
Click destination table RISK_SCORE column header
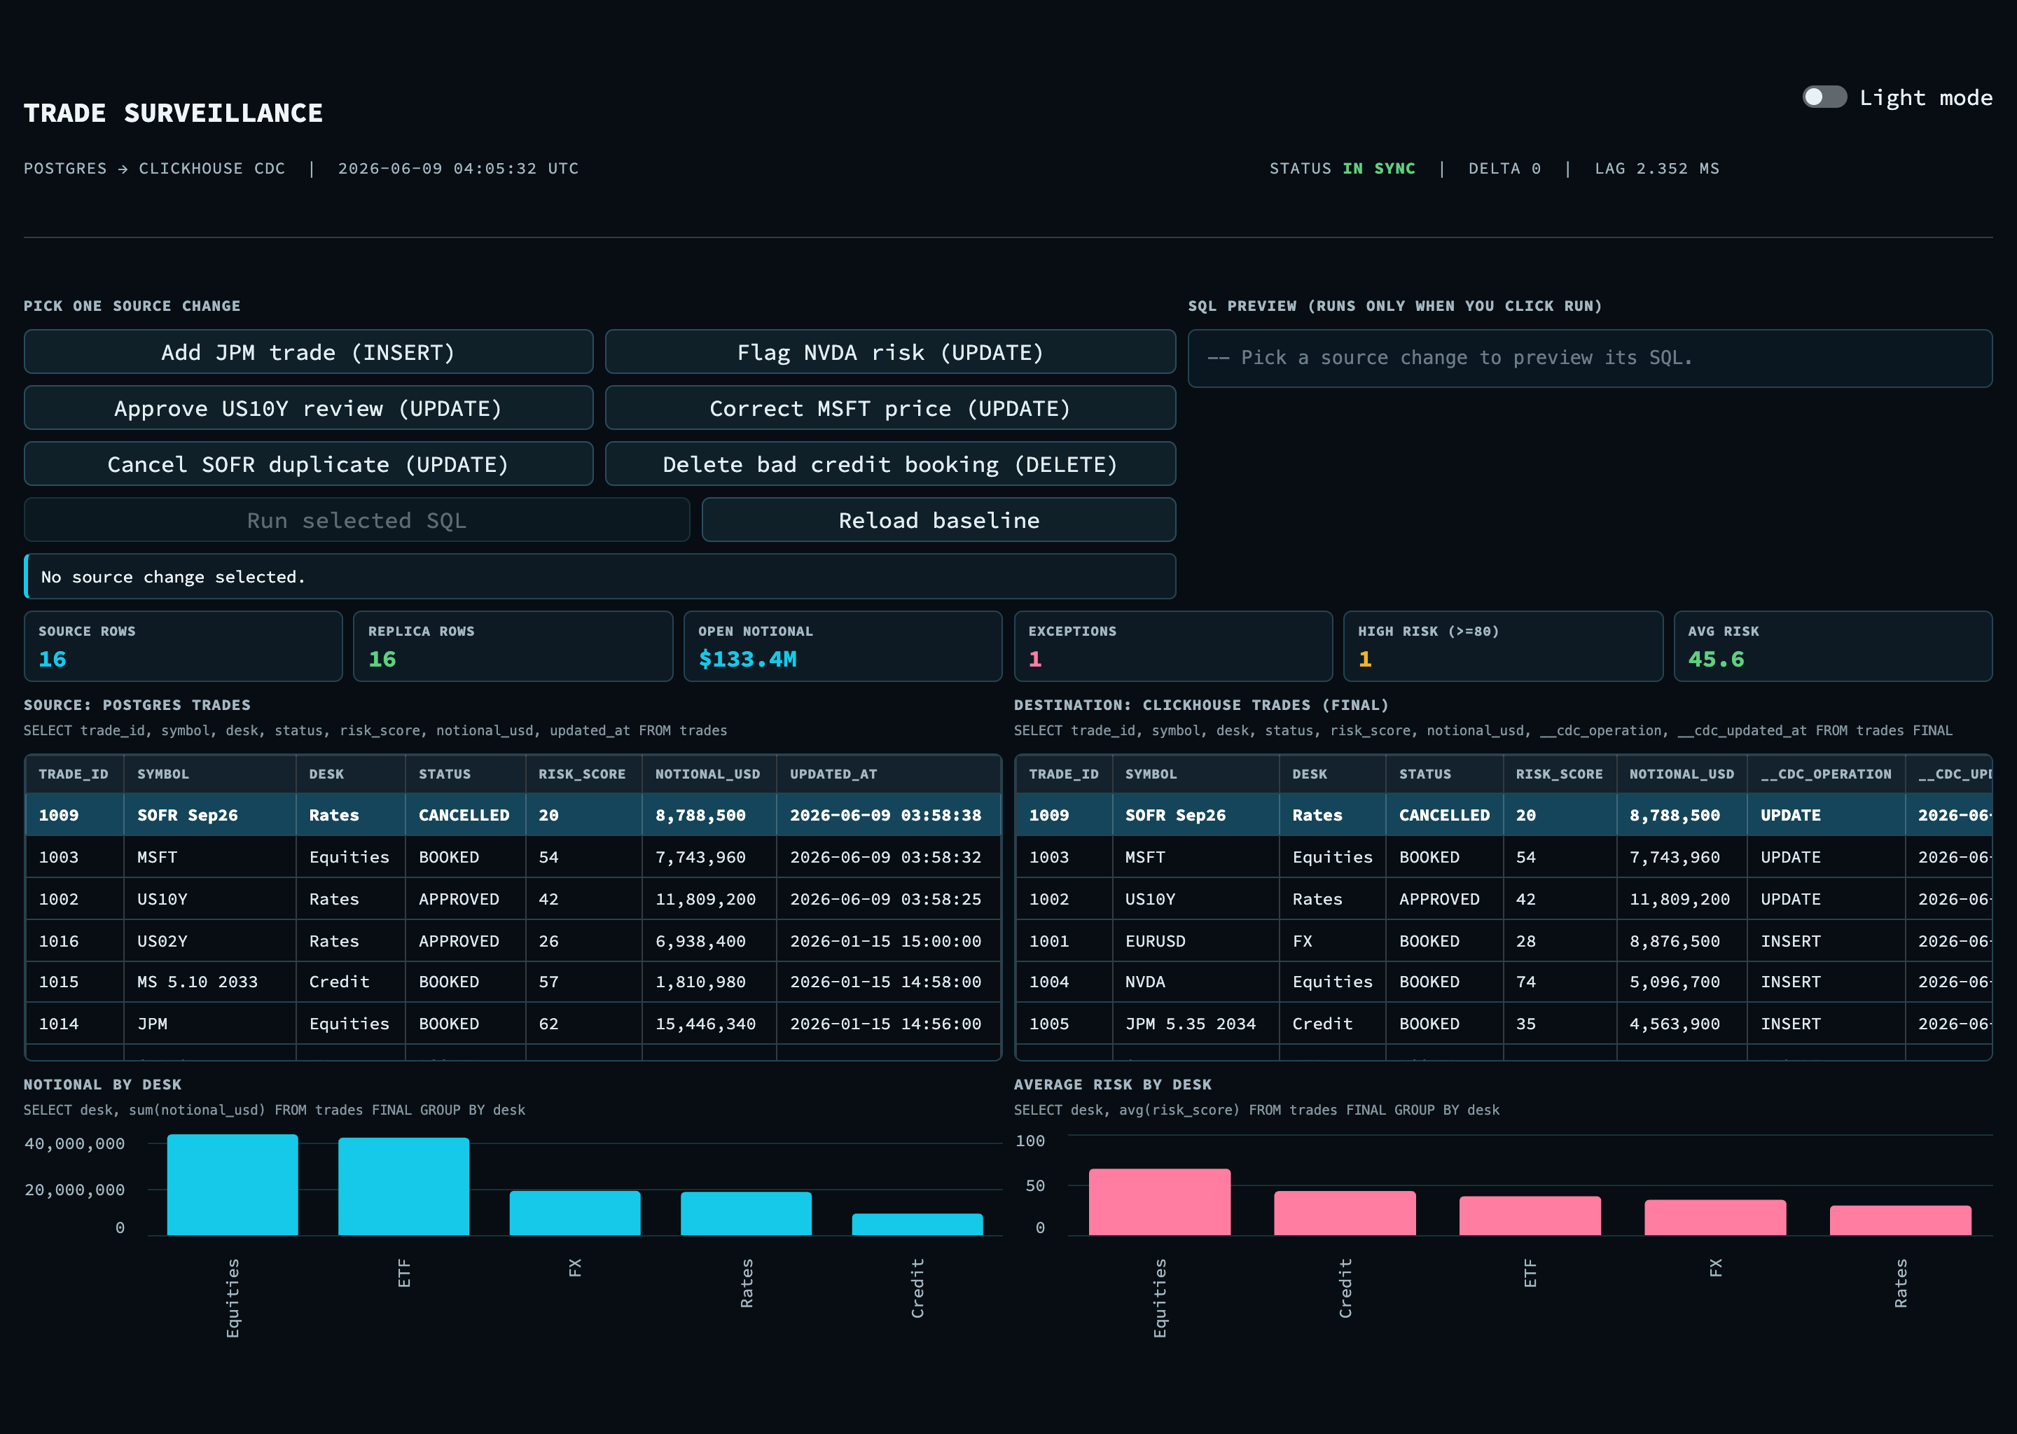pos(1560,774)
